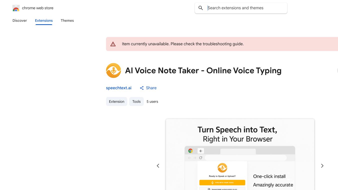Screen dimensions: 338x190
Task: Switch to the Discover tab
Action: click(x=20, y=20)
